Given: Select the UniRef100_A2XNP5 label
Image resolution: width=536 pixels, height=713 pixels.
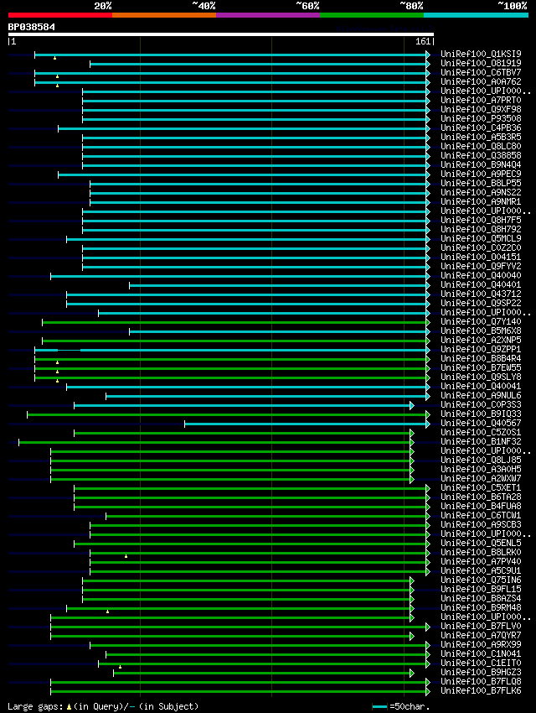Looking at the screenshot, I should pyautogui.click(x=481, y=340).
